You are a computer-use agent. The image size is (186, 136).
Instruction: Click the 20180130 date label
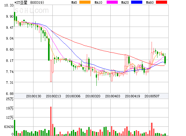coord(33,96)
